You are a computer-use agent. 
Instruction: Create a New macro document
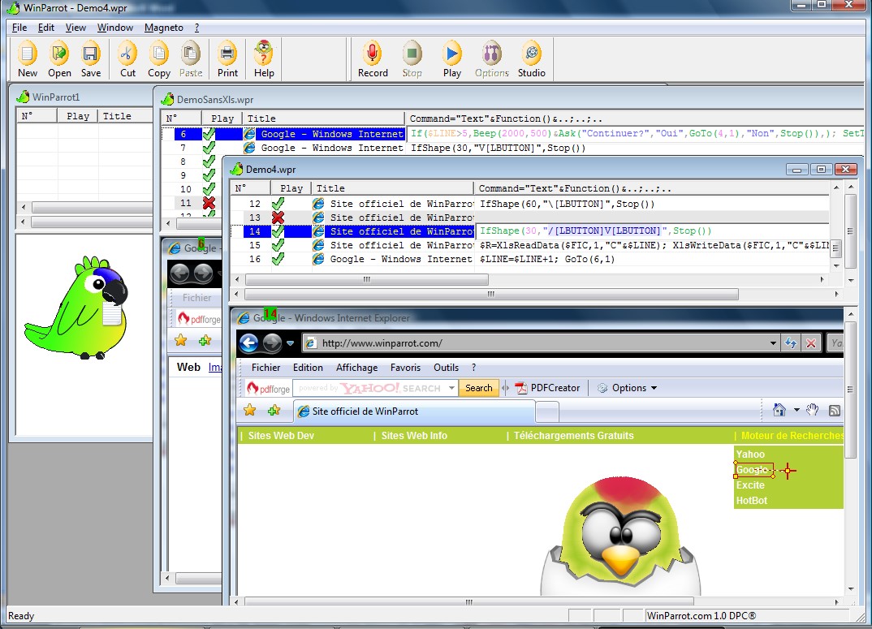[x=28, y=60]
